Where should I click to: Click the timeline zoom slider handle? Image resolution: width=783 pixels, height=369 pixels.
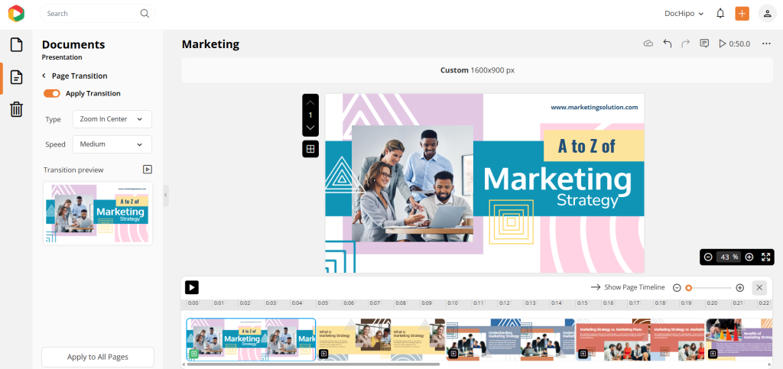(688, 288)
